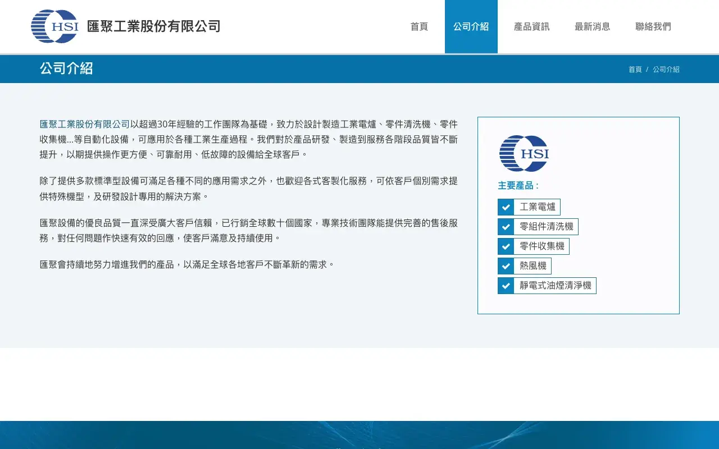Click the paragraph starting 匯聚會持續地努力
Viewport: 719px width, 449px height.
pos(187,264)
